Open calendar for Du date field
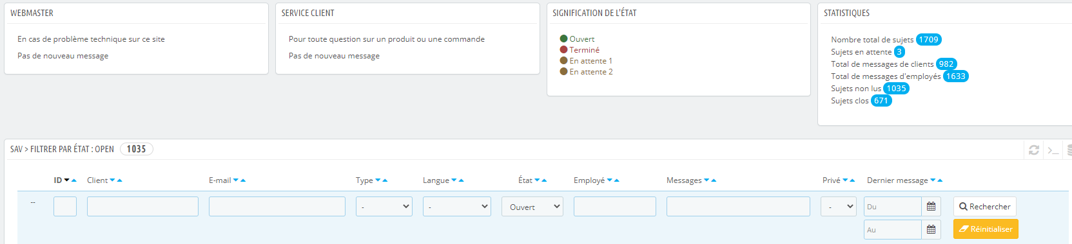The image size is (1072, 244). tap(931, 207)
